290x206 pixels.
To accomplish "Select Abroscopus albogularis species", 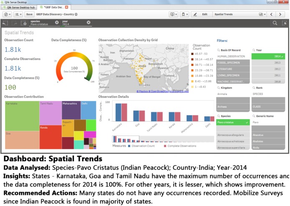I will pos(233,135).
